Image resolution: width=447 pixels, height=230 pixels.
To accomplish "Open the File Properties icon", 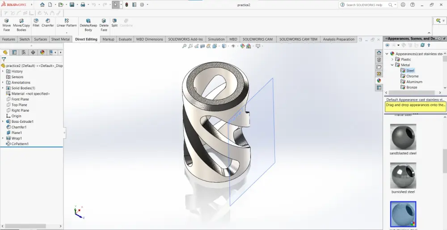I will [134, 4].
